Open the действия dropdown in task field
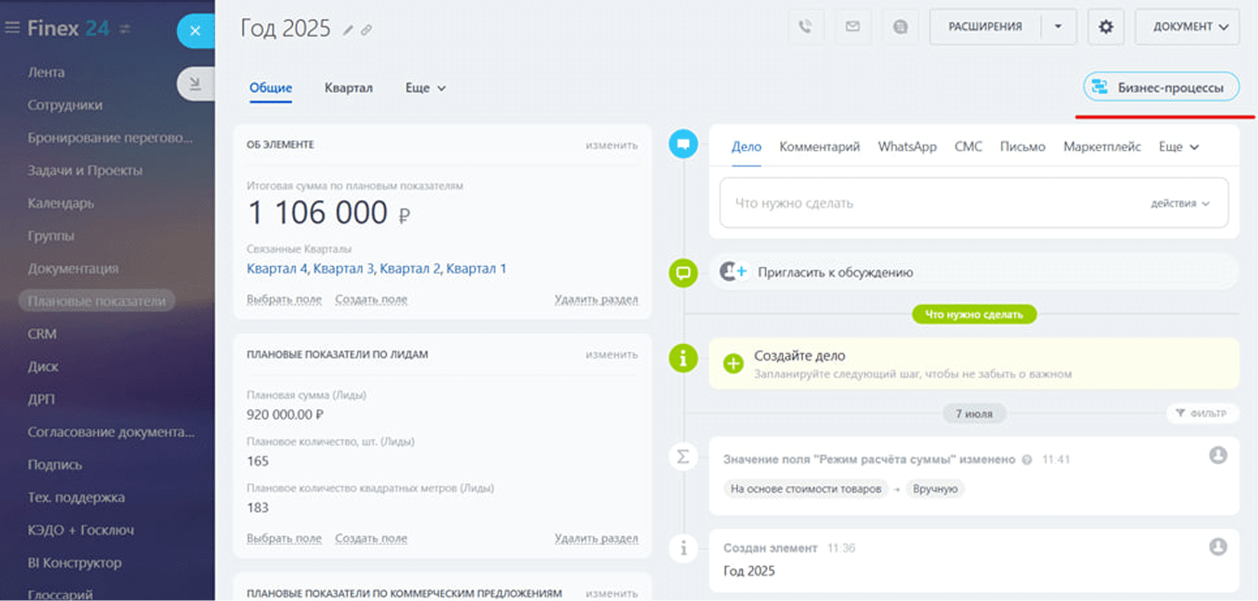Screen dimensions: 1258x601 1179,203
